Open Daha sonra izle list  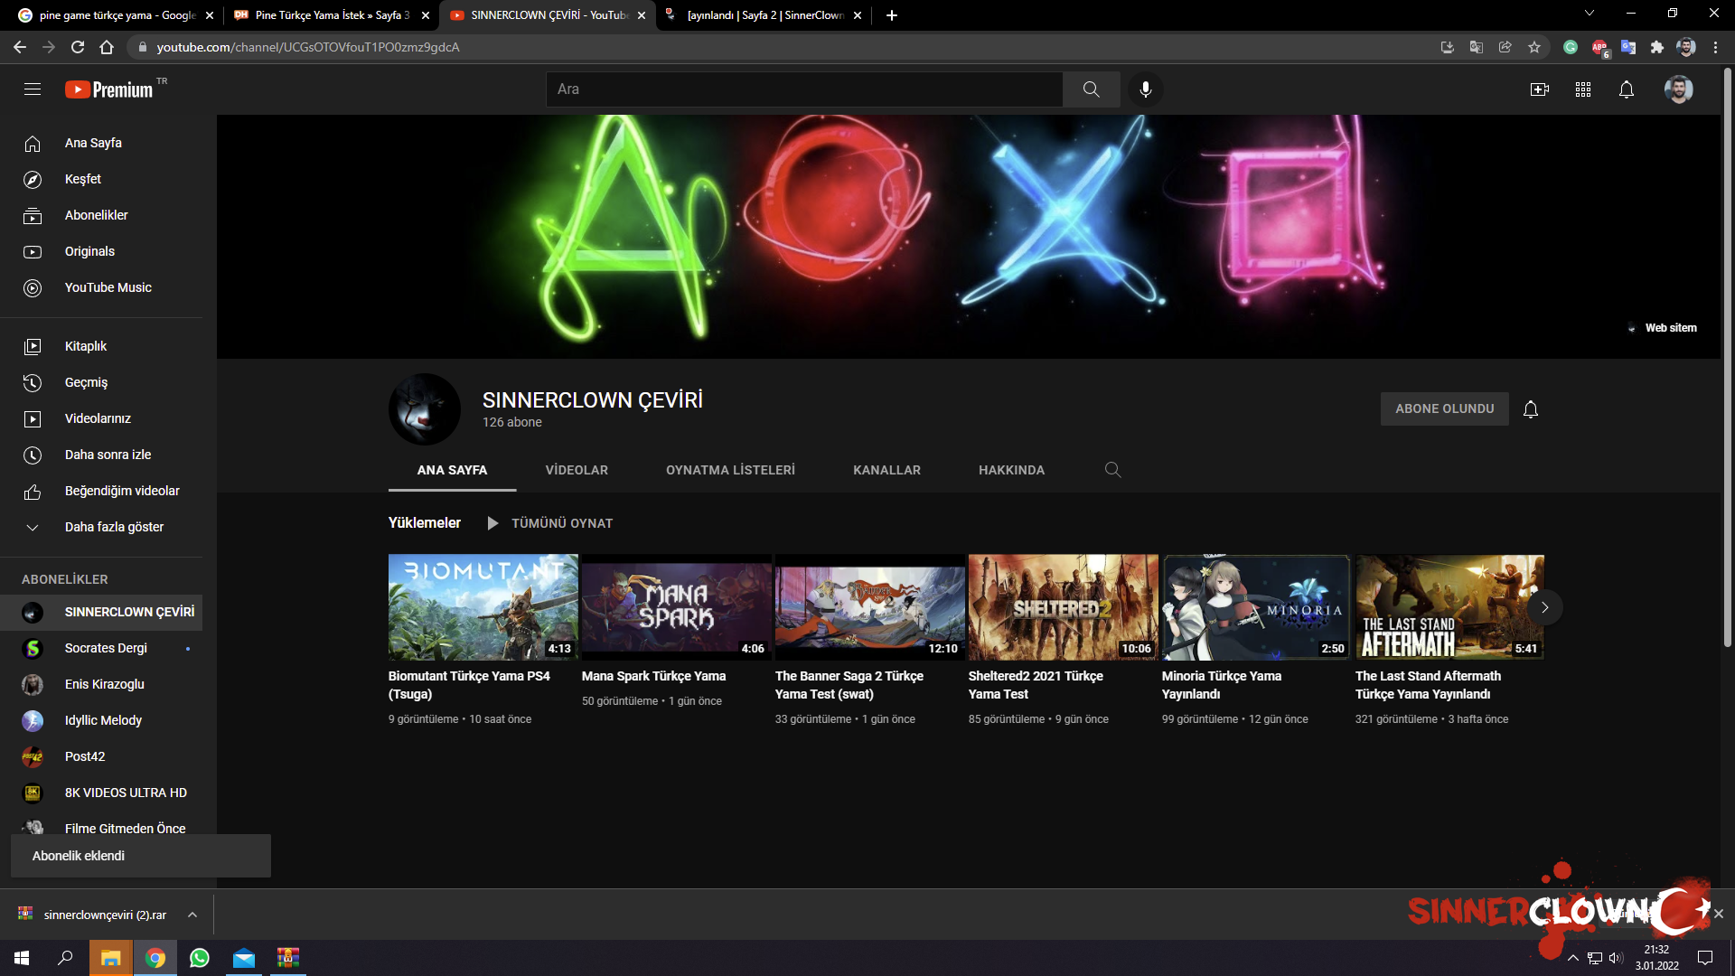click(x=101, y=455)
